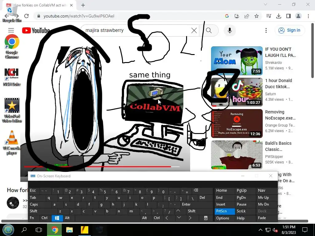
Task: Go to YouTube home via logo
Action: (x=36, y=30)
